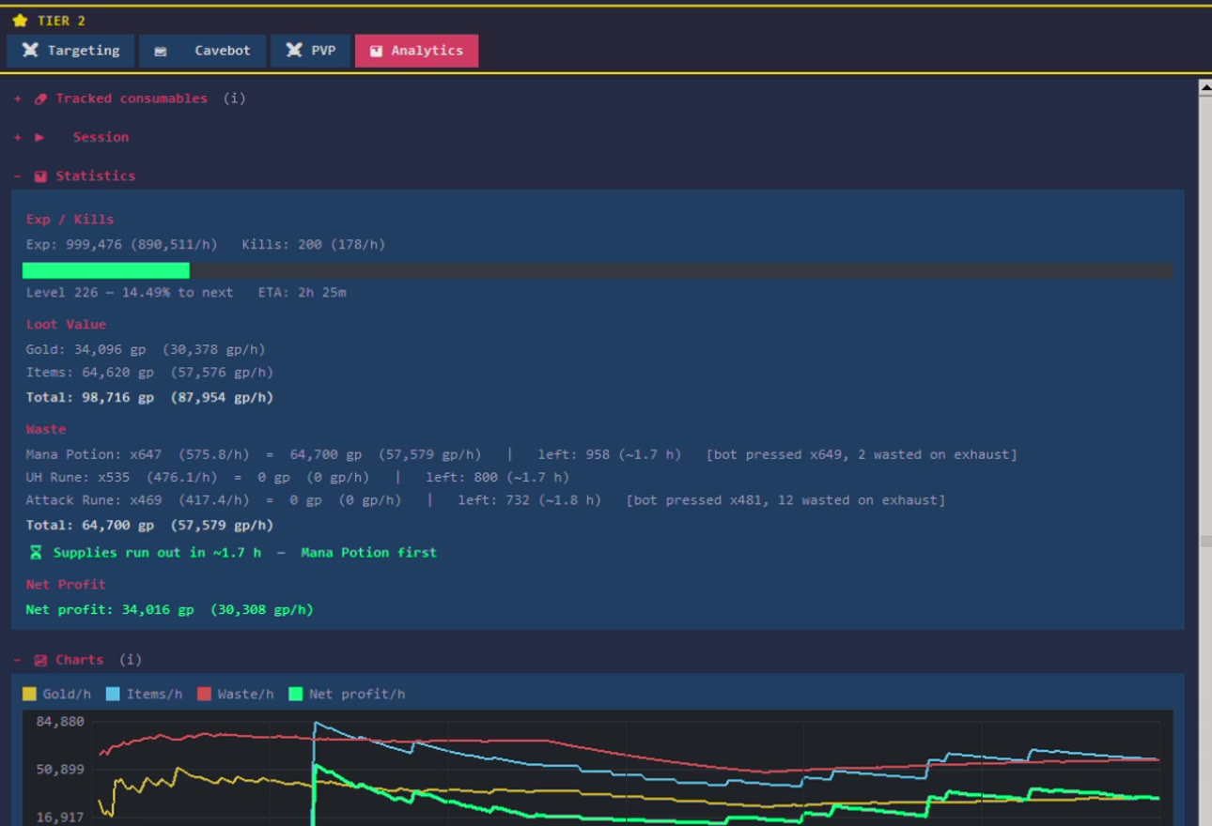This screenshot has height=826, width=1212.
Task: Click the chart icon on Analytics tab
Action: tap(376, 52)
